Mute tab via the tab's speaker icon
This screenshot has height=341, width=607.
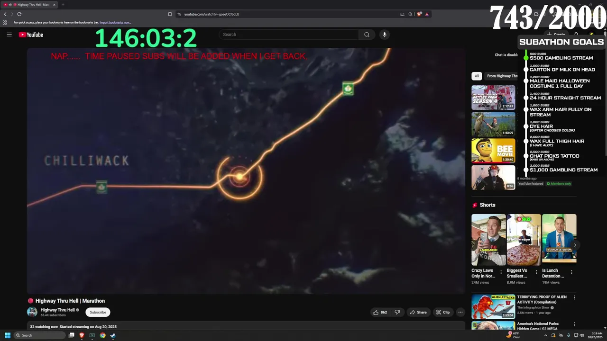[x=10, y=5]
